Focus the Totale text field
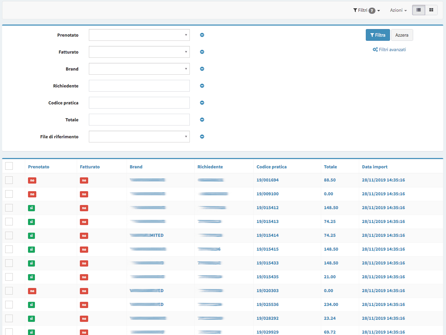Screen dimensions: 446x335 (139, 120)
